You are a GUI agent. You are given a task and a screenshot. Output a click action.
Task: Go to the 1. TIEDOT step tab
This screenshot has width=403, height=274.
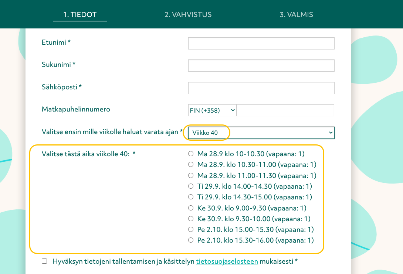(80, 15)
